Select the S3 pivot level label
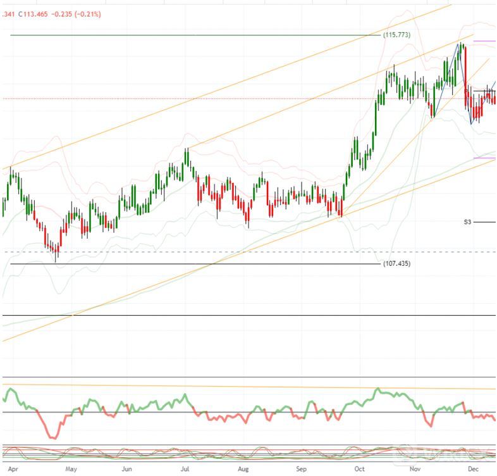The height and width of the screenshot is (476, 497). pos(468,222)
